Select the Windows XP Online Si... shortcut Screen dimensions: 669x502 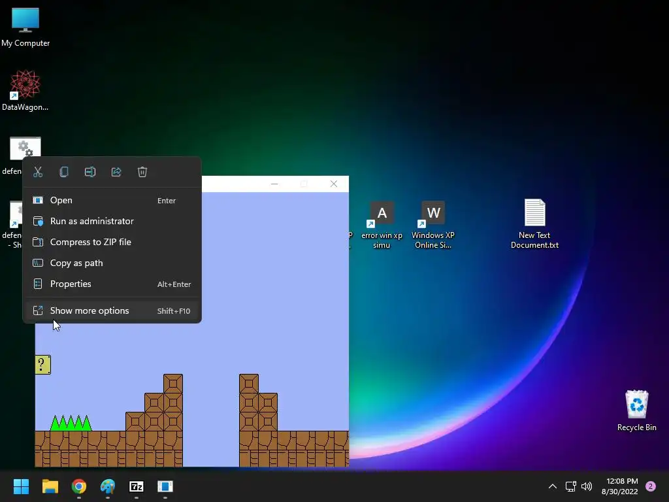click(x=433, y=225)
